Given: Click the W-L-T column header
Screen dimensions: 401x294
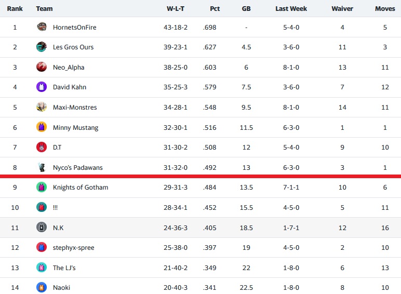Looking at the screenshot, I should 176,8.
